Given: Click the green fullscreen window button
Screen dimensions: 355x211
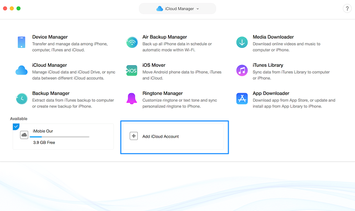Looking at the screenshot, I should [x=19, y=8].
